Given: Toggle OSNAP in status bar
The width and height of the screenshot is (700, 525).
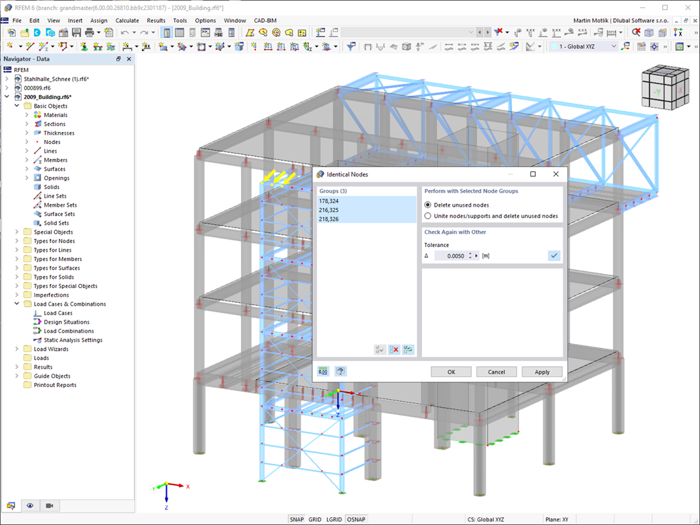Looking at the screenshot, I should [356, 519].
